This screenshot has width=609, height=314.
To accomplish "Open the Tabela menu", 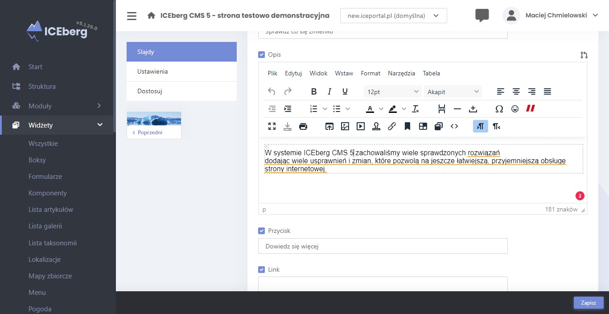I will [x=431, y=73].
